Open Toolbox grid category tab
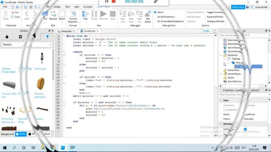Screen dimensions: 271x152 pos(20,37)
